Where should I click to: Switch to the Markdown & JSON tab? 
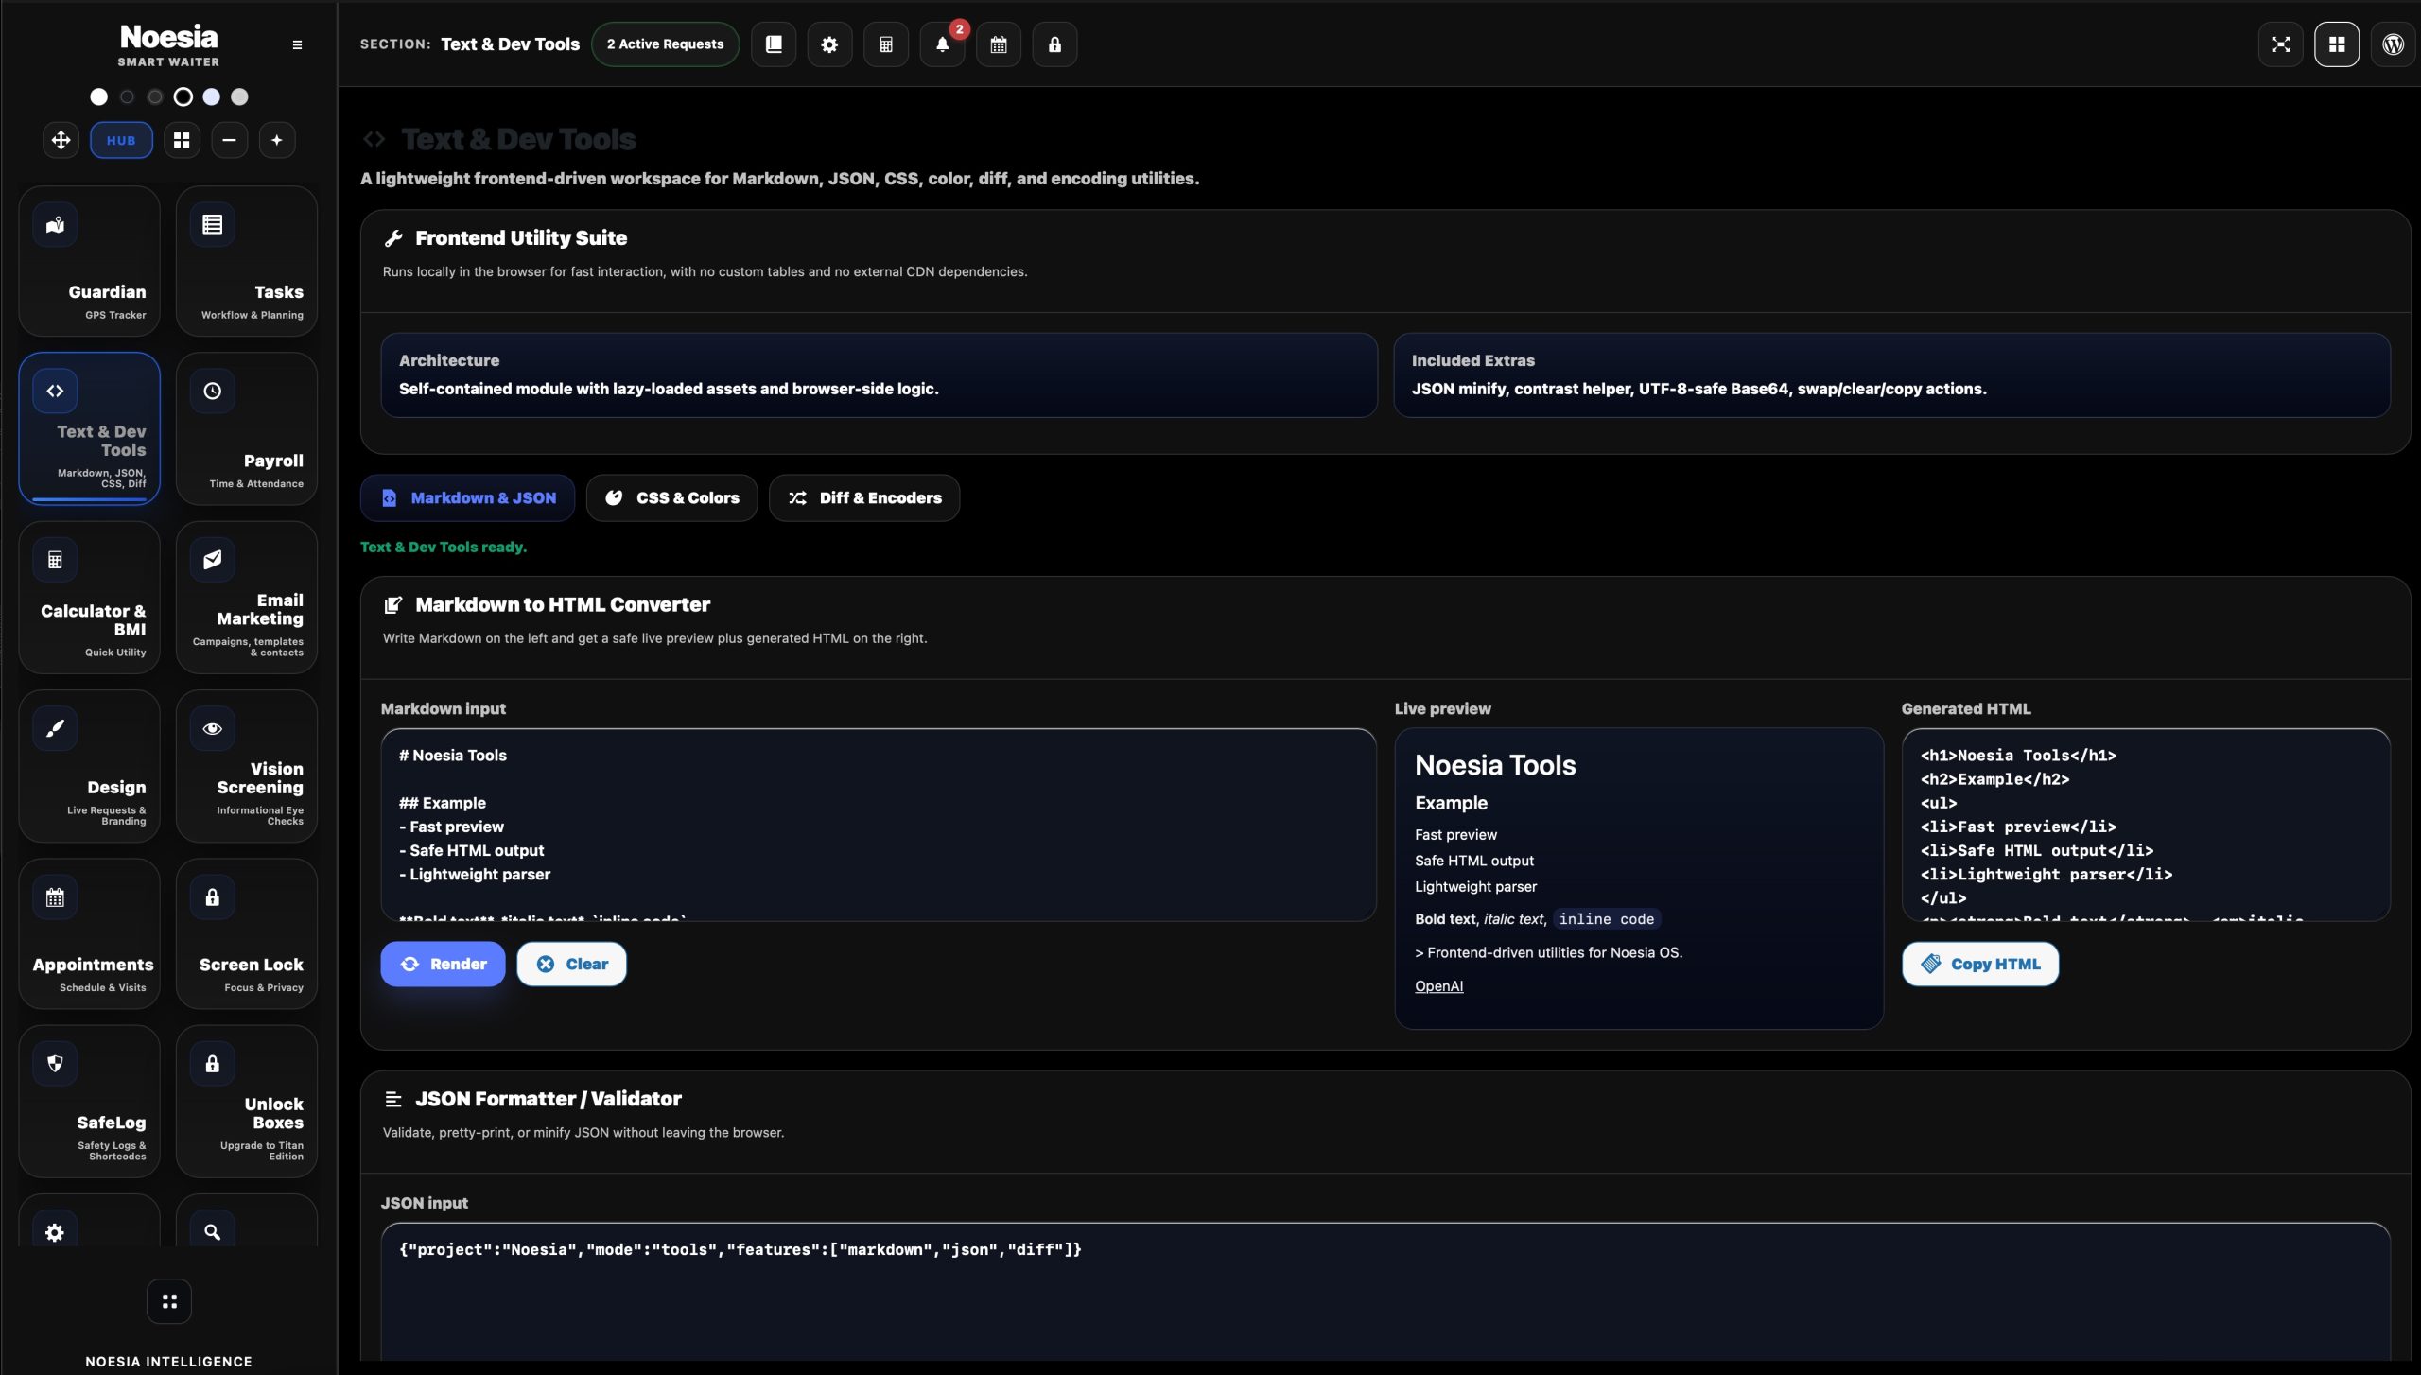tap(468, 497)
